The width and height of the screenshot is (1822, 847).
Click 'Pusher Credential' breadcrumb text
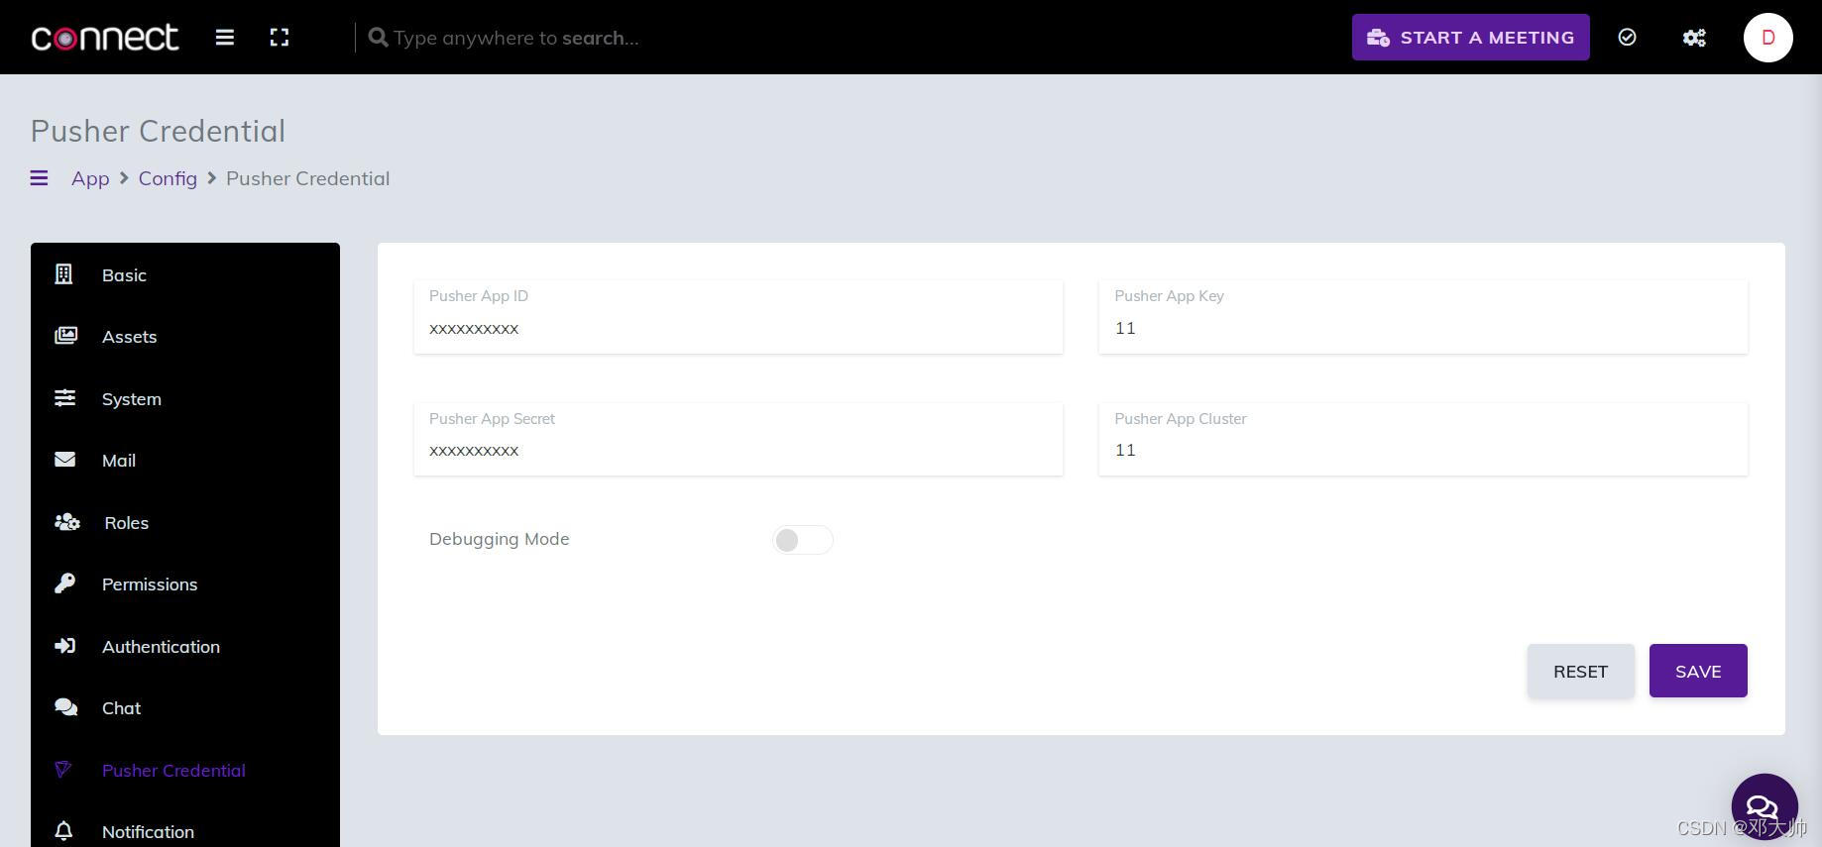coord(307,178)
